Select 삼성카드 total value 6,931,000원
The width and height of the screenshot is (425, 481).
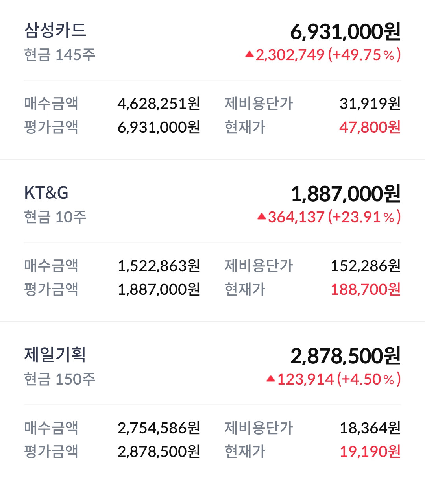click(x=346, y=31)
